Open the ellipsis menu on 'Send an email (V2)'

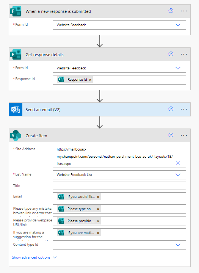184,109
